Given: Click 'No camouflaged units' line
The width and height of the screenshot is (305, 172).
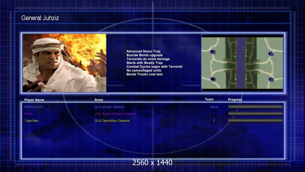Looking at the screenshot, I should pyautogui.click(x=144, y=70).
